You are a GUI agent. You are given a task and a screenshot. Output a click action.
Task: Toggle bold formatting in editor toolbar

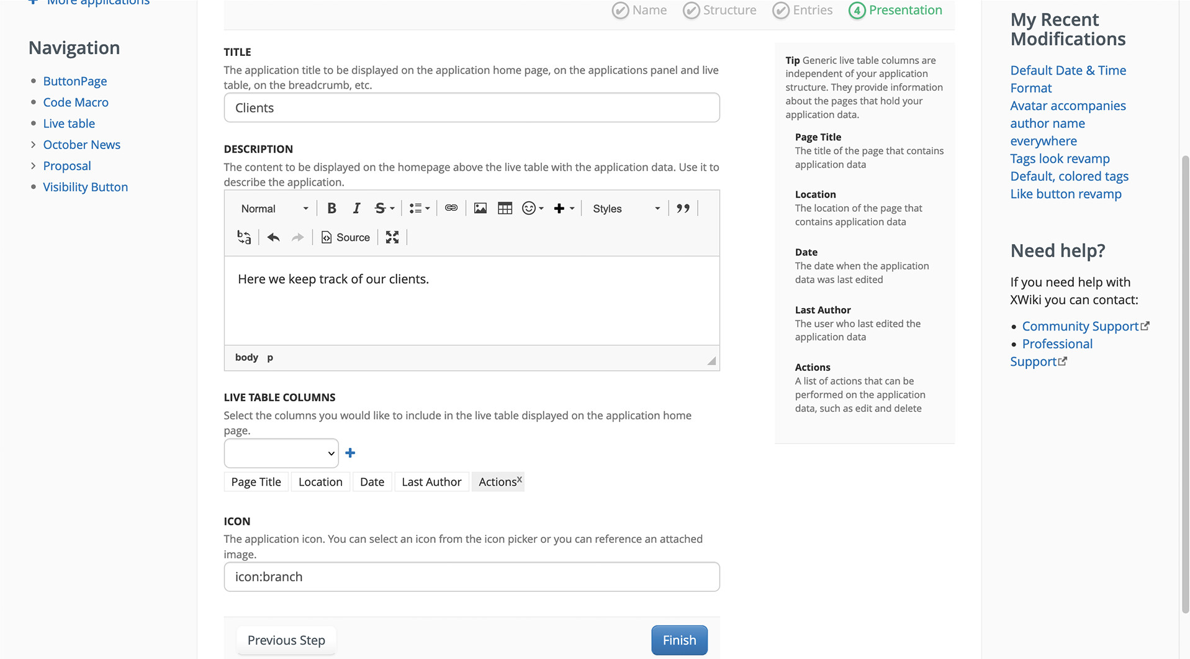click(331, 209)
